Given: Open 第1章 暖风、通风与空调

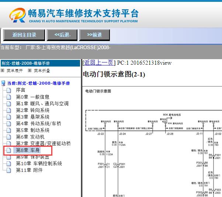Looking at the screenshot, I should 42,103.
